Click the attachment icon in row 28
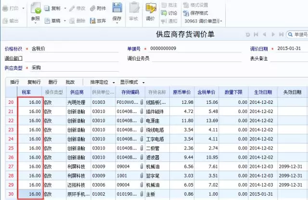Viewport: 308px width, 200px height. coord(141,175)
